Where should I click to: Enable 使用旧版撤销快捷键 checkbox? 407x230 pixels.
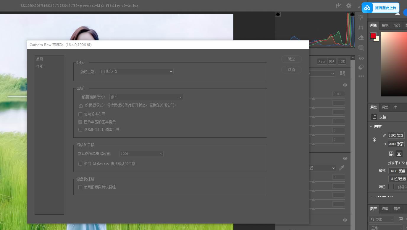[x=80, y=187]
